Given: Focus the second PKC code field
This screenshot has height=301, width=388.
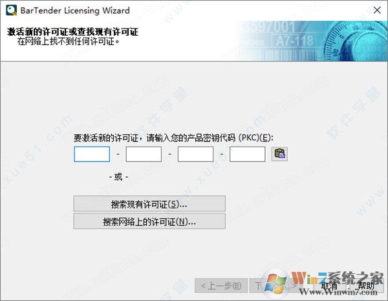Looking at the screenshot, I should click(x=144, y=154).
